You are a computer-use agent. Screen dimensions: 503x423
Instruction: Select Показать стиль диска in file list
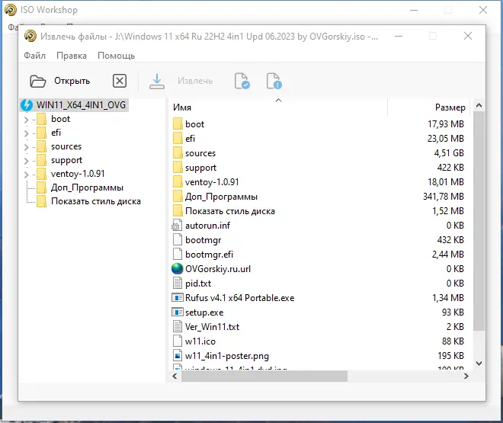(x=230, y=211)
